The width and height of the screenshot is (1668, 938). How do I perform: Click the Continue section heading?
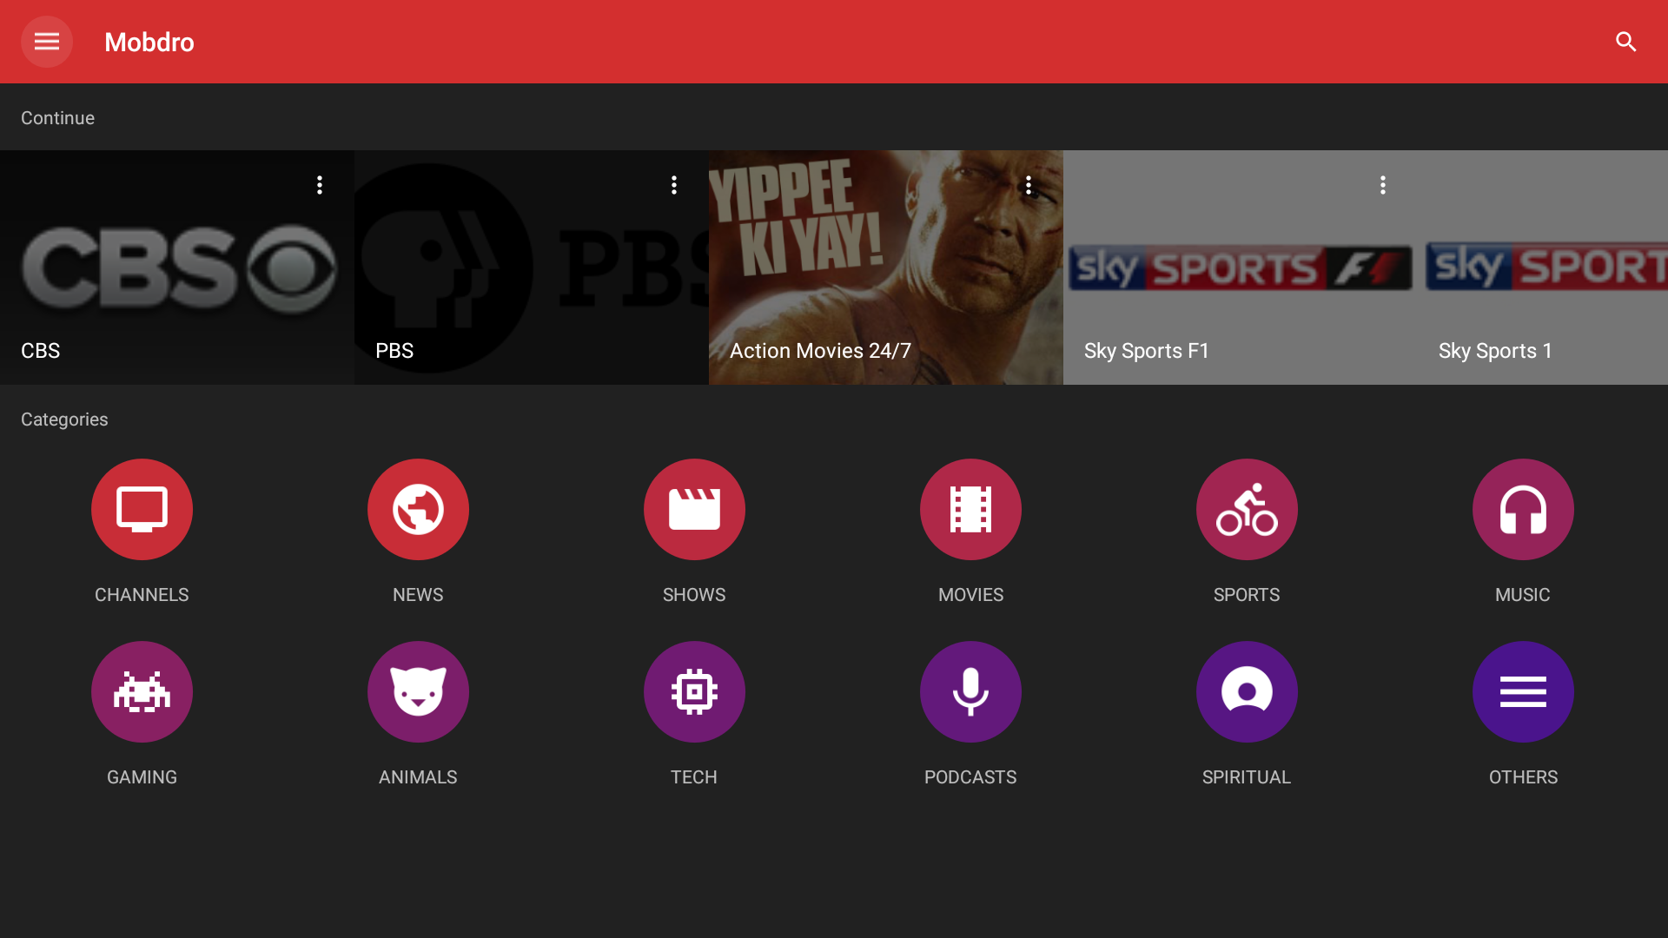tap(57, 118)
